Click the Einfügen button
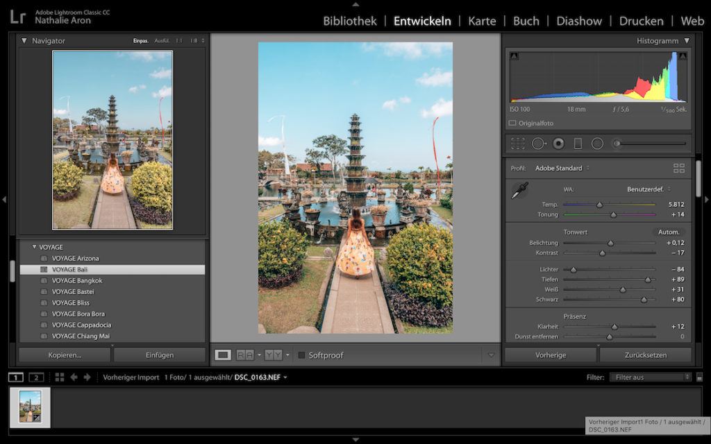711x444 pixels. [x=160, y=355]
